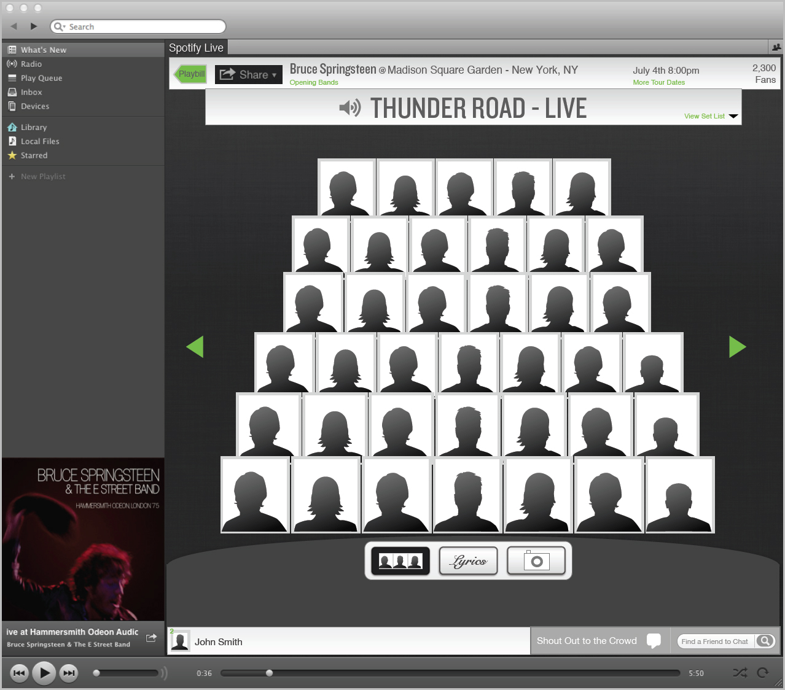
Task: Click Shout Out to the Crowd
Action: [587, 641]
